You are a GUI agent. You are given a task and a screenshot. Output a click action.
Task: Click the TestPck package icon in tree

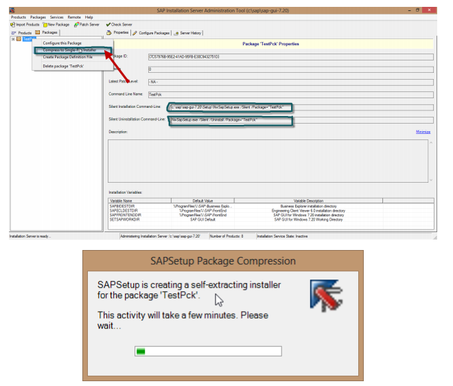[x=19, y=38]
